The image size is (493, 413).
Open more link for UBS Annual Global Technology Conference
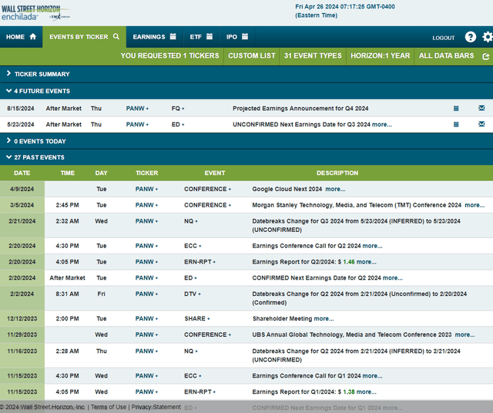[x=464, y=334]
